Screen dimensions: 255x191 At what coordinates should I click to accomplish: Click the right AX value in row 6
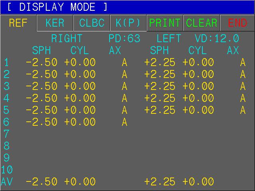pos(124,122)
